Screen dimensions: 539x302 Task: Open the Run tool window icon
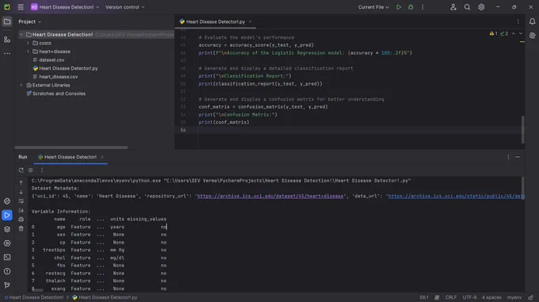tap(7, 215)
